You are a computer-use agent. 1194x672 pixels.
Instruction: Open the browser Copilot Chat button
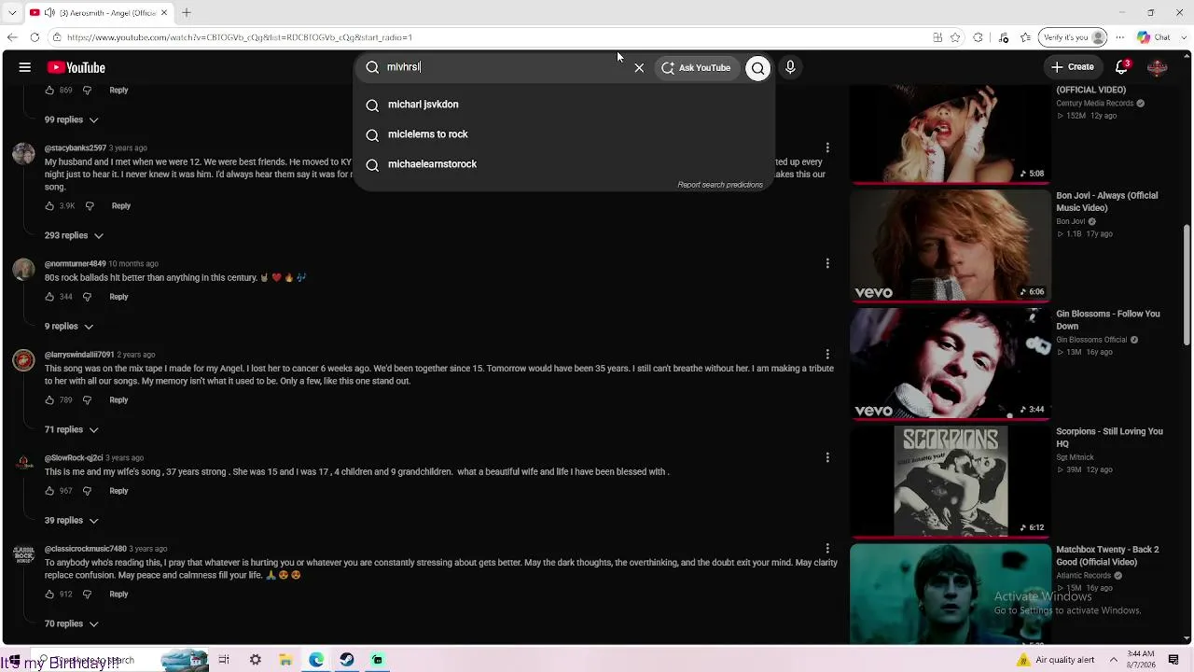(x=1153, y=37)
